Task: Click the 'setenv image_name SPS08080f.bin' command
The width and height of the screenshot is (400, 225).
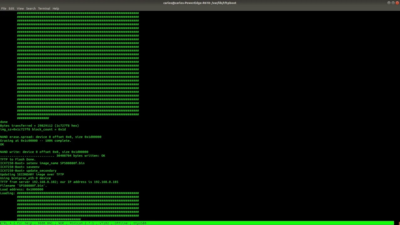Action: tap(55, 163)
